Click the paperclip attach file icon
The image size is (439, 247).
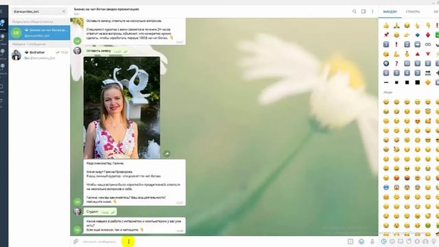click(x=75, y=242)
